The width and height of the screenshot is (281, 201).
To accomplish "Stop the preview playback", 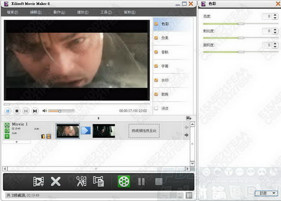I will coord(16,111).
